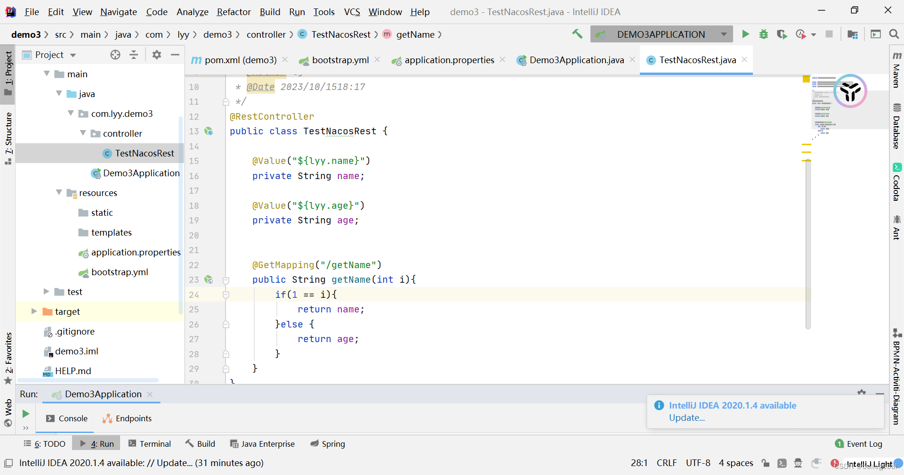Open the Terminal tool window

point(150,444)
